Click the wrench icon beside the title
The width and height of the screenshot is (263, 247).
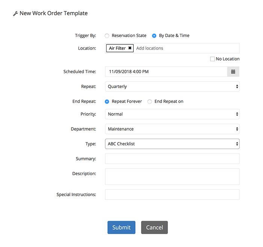15,14
